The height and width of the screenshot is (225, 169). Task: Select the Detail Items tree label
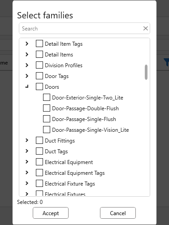[59, 55]
